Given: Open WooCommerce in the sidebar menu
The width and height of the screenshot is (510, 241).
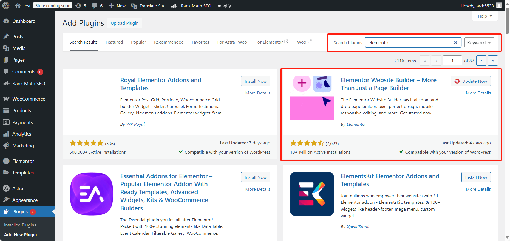Looking at the screenshot, I should [29, 99].
